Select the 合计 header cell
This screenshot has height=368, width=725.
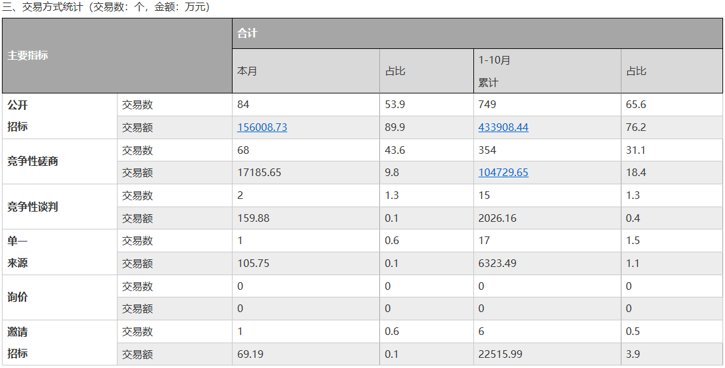[477, 33]
